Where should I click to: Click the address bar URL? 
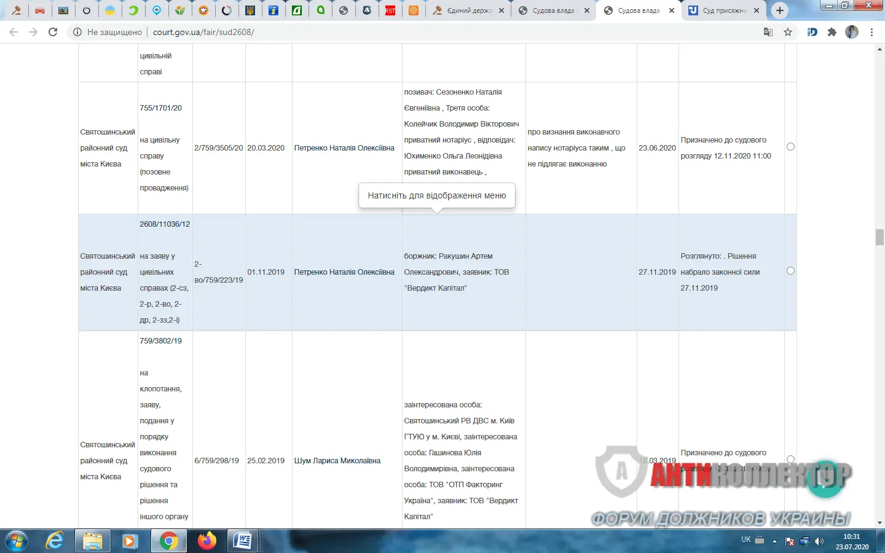point(203,32)
